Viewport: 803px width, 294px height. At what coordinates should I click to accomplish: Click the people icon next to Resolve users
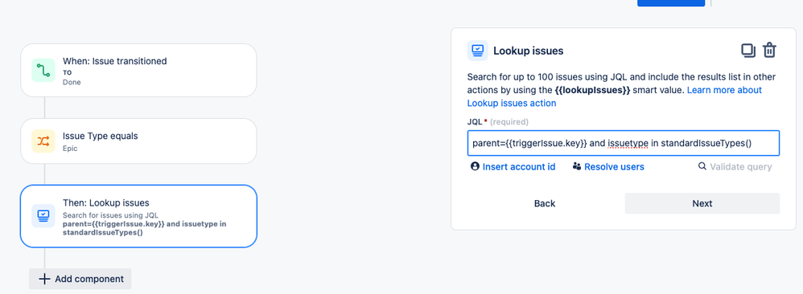click(x=577, y=167)
